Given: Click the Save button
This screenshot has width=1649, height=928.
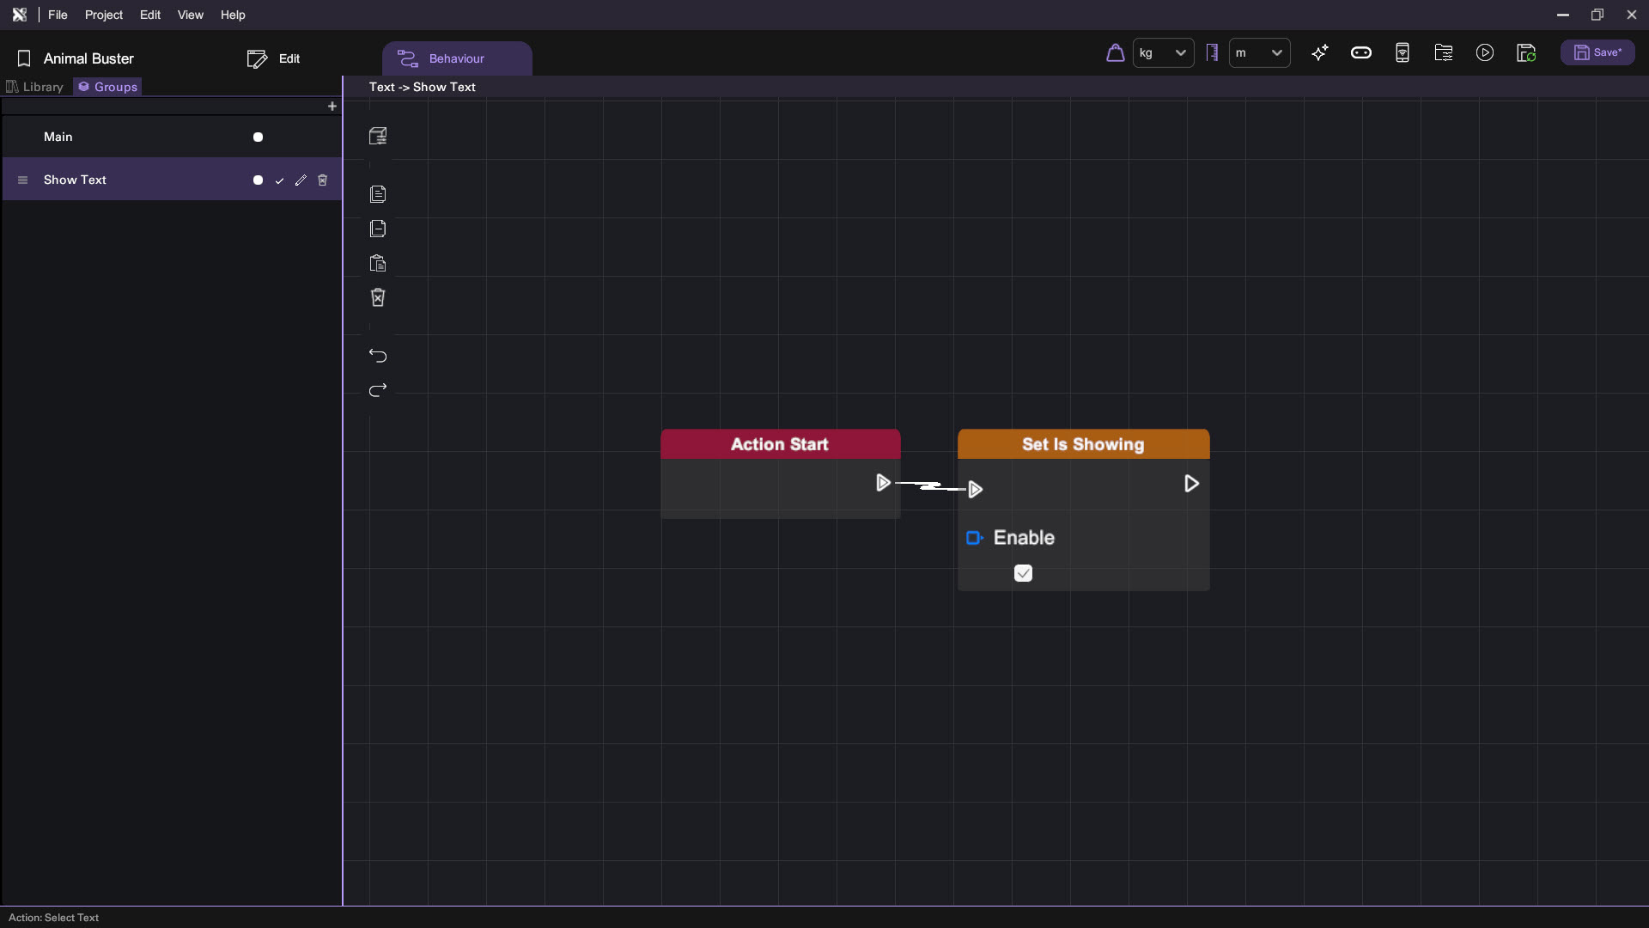Looking at the screenshot, I should pos(1597,53).
